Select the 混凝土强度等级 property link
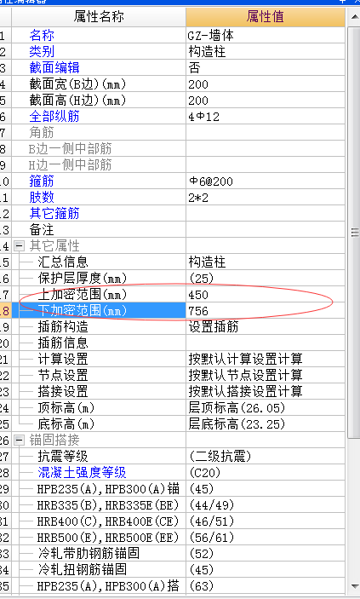The width and height of the screenshot is (360, 599). (82, 473)
